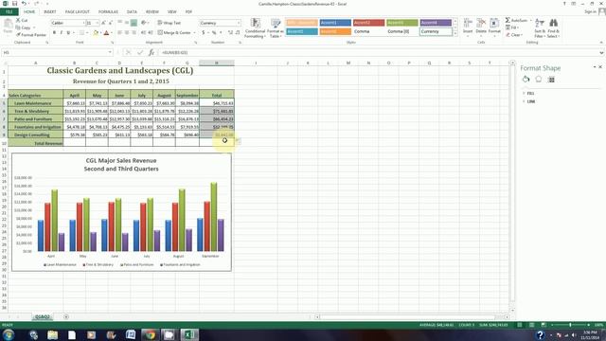
Task: Open Conditional Formatting menu
Action: click(255, 27)
